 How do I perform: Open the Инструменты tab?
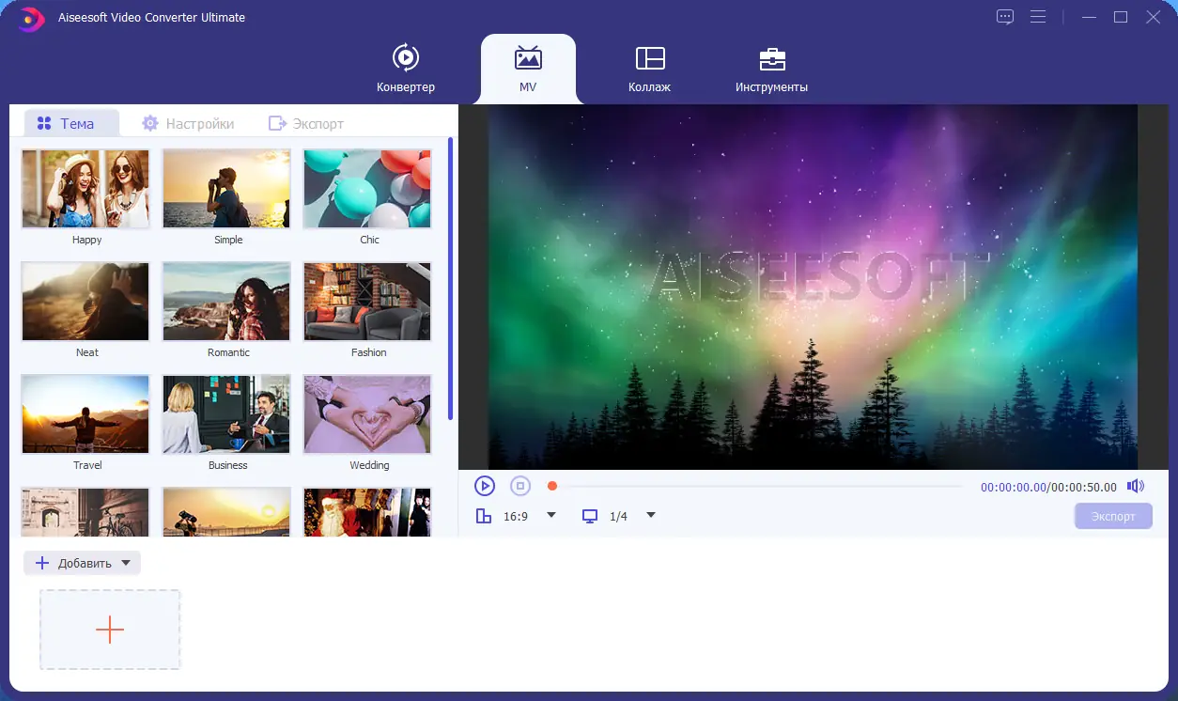coord(771,69)
